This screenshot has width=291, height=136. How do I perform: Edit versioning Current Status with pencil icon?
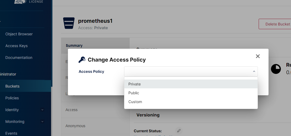pos(179,131)
